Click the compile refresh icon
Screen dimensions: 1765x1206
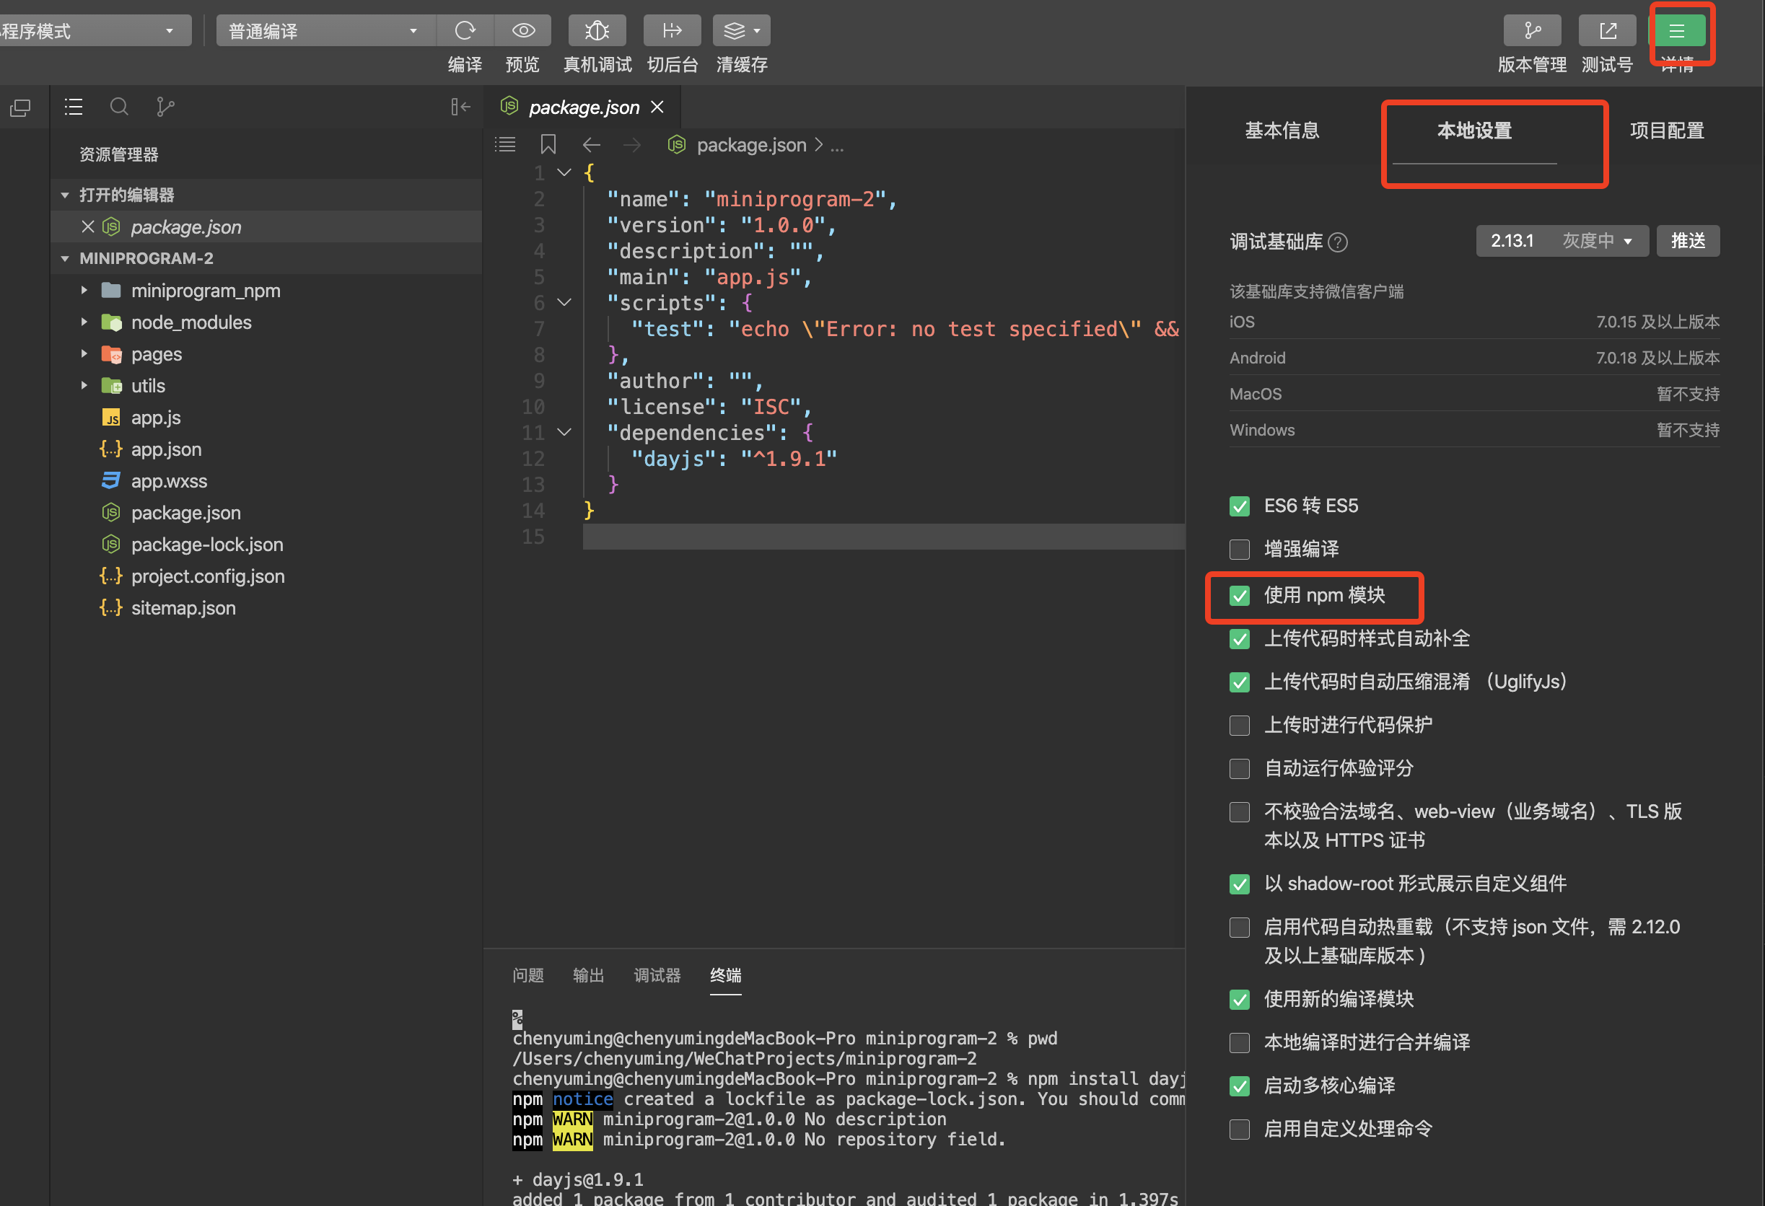[x=465, y=30]
